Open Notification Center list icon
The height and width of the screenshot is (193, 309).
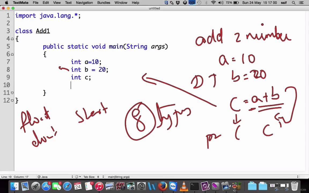pyautogui.click(x=301, y=3)
